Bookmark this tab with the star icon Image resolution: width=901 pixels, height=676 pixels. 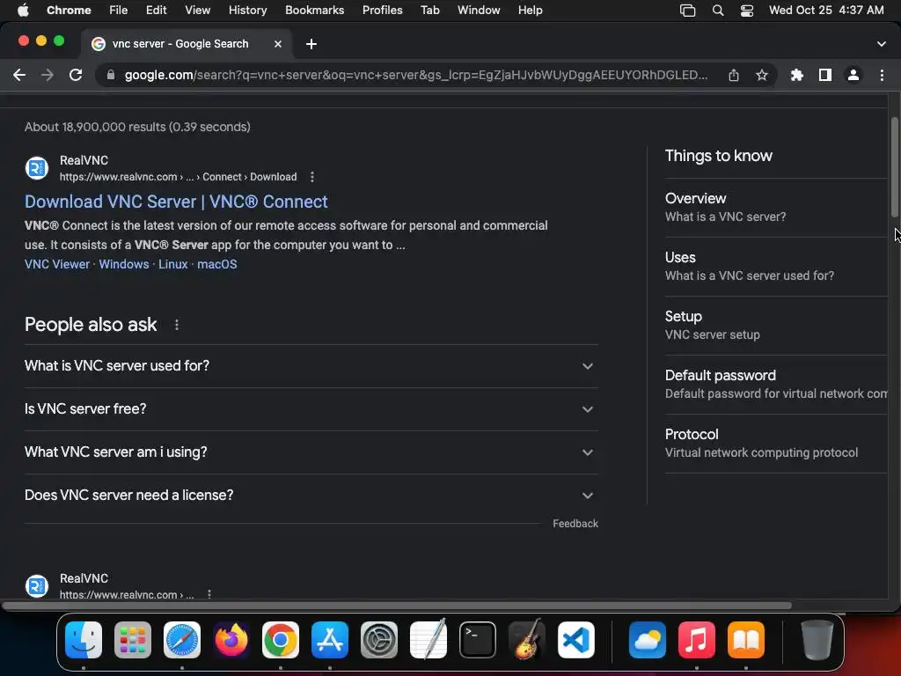[762, 75]
